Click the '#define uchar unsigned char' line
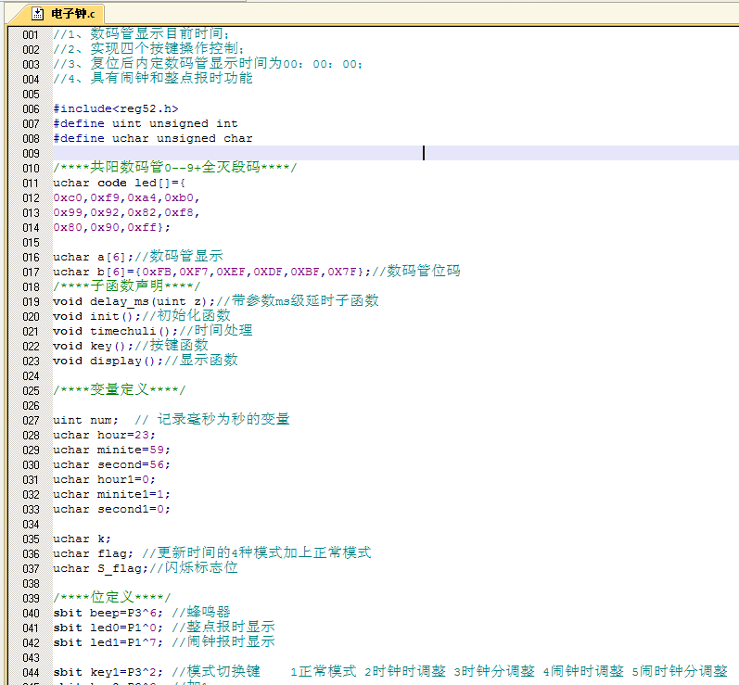The image size is (739, 685). coord(152,138)
